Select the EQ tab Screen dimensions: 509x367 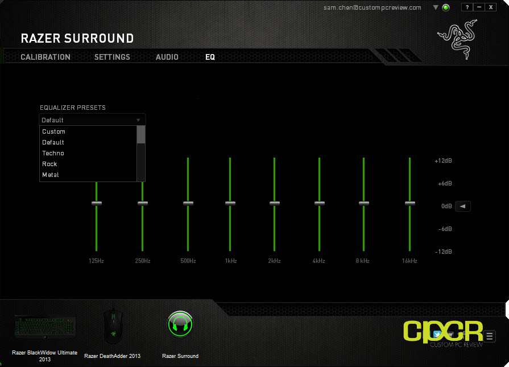(210, 57)
